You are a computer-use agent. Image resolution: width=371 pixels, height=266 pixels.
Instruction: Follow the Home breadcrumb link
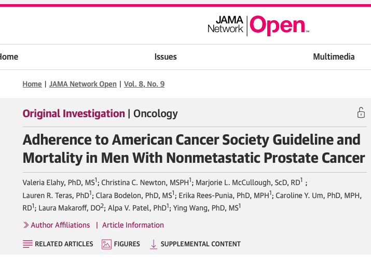coord(32,84)
